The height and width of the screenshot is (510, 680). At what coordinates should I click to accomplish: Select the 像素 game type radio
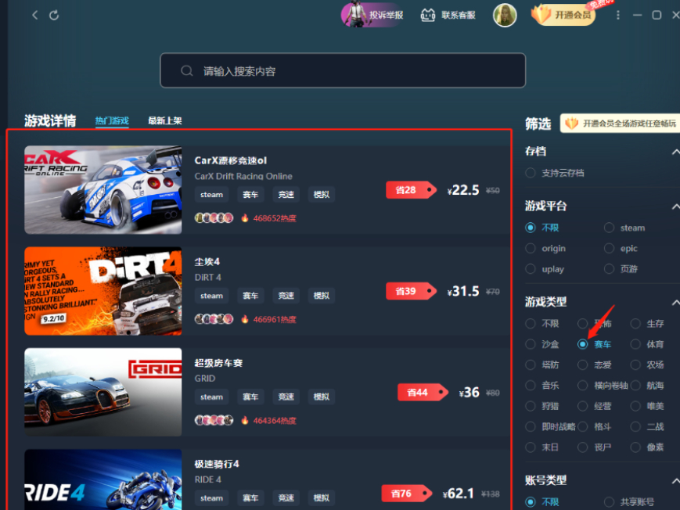pyautogui.click(x=635, y=447)
